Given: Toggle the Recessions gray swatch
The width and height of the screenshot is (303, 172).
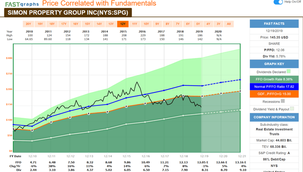Looking at the screenshot, I should [283, 101].
